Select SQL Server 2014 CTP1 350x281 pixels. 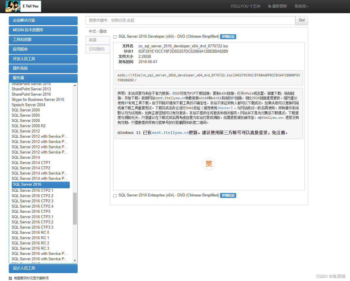(x=31, y=163)
